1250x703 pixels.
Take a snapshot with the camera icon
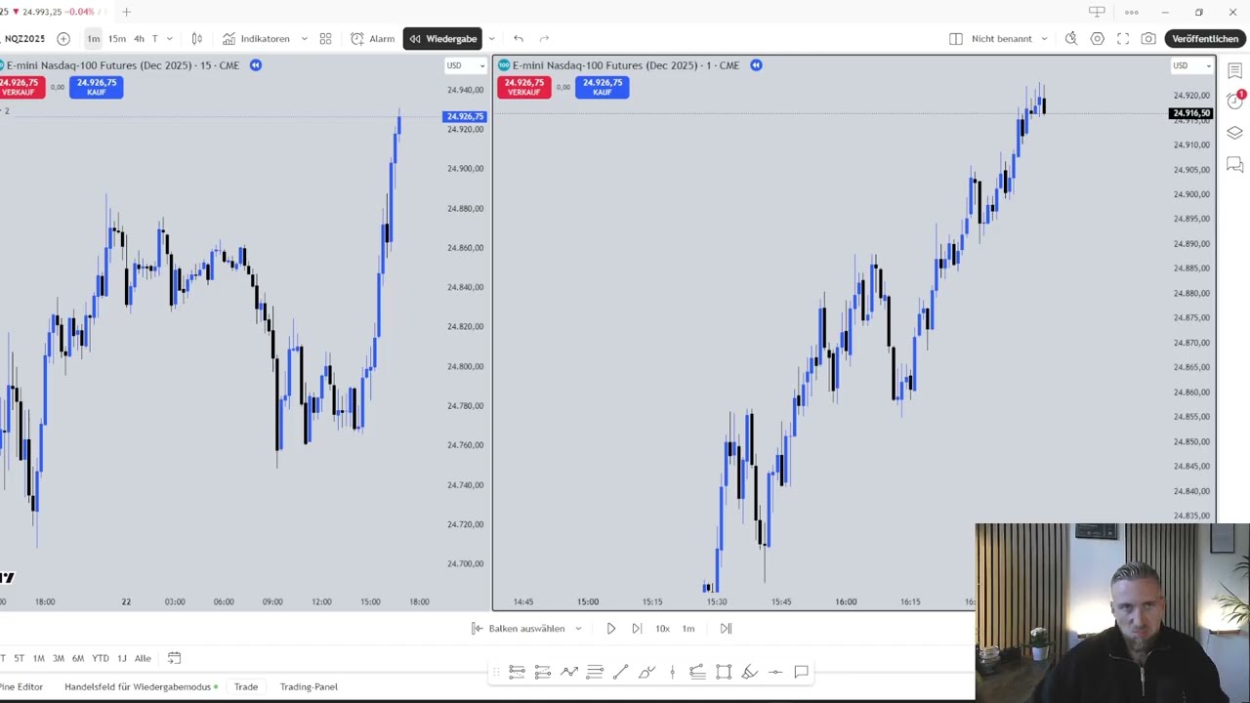[x=1148, y=39]
